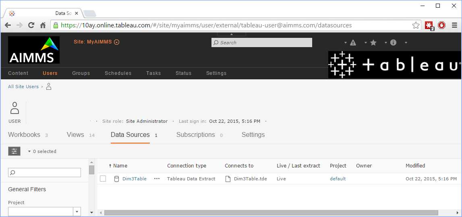Bookmark page with the star icon
This screenshot has width=462, height=217.
[416, 25]
